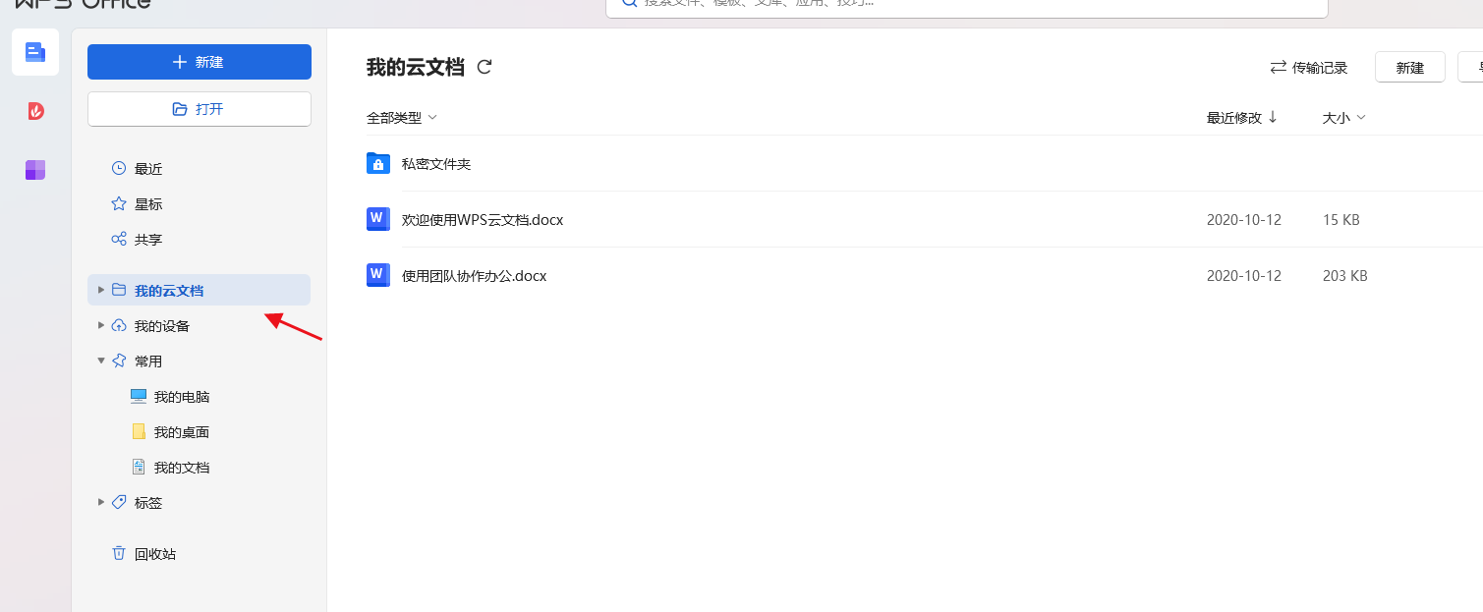Image resolution: width=1483 pixels, height=612 pixels.
Task: Click the share icon beside 共享
Action: pos(119,239)
